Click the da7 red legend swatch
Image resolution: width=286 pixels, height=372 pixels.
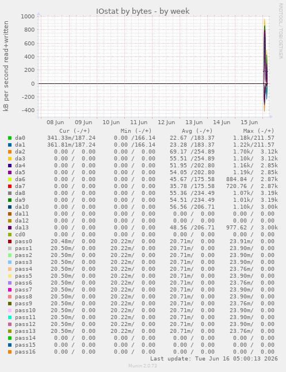click(x=10, y=186)
